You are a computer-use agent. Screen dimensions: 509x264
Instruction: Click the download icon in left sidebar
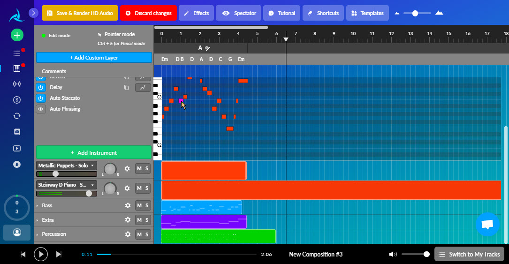pos(17,164)
